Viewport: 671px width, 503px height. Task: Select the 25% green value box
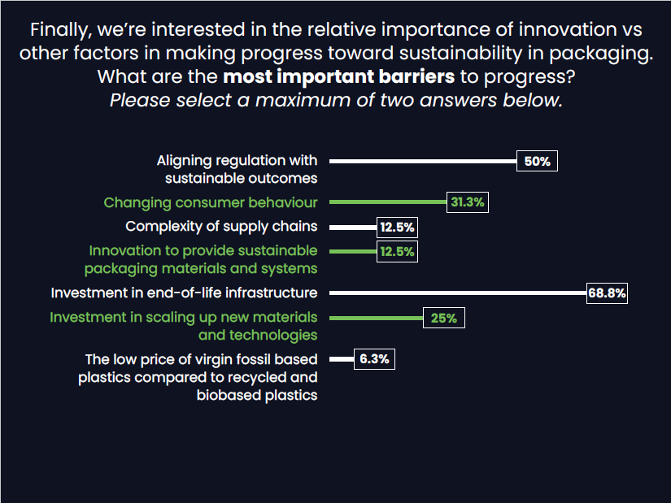pyautogui.click(x=444, y=318)
